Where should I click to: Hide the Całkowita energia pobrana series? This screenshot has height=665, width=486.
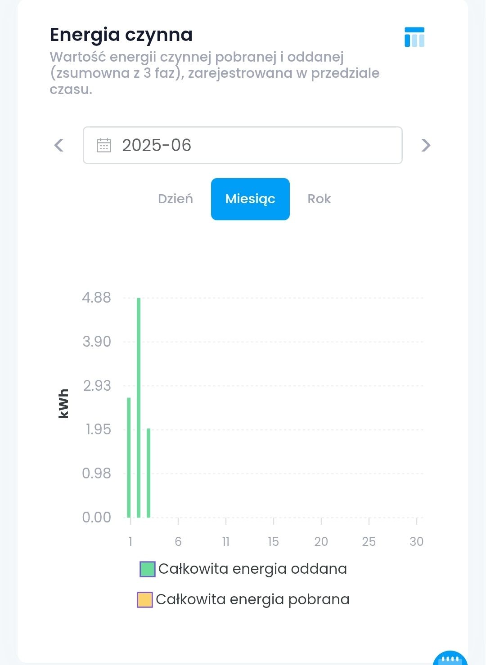pos(252,600)
